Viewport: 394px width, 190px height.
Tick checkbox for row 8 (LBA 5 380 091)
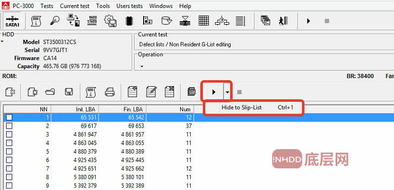[9, 177]
